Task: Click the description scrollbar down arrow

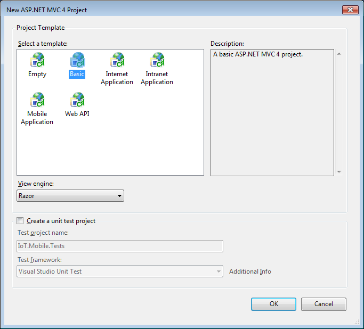Action: 339,171
